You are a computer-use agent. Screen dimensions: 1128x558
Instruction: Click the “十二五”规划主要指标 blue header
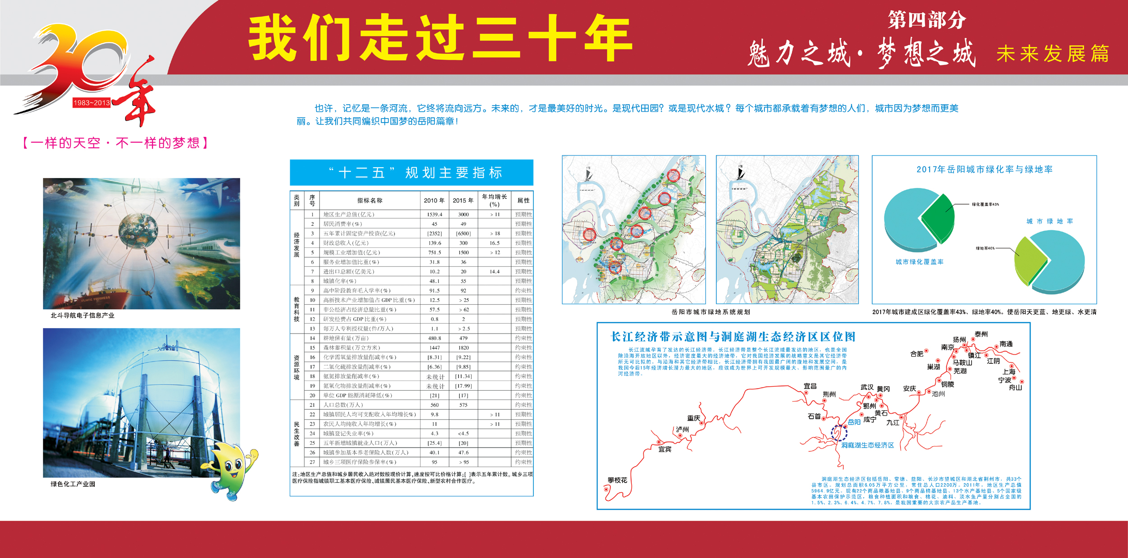point(411,173)
